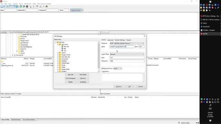
Task: Collapse the My Sites tree node
Action: [56, 42]
